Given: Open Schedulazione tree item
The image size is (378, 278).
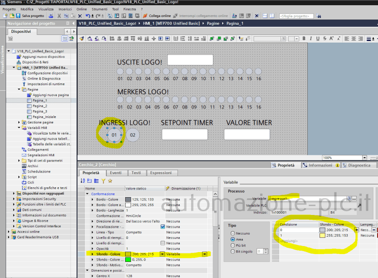Looking at the screenshot, I should (39, 172).
